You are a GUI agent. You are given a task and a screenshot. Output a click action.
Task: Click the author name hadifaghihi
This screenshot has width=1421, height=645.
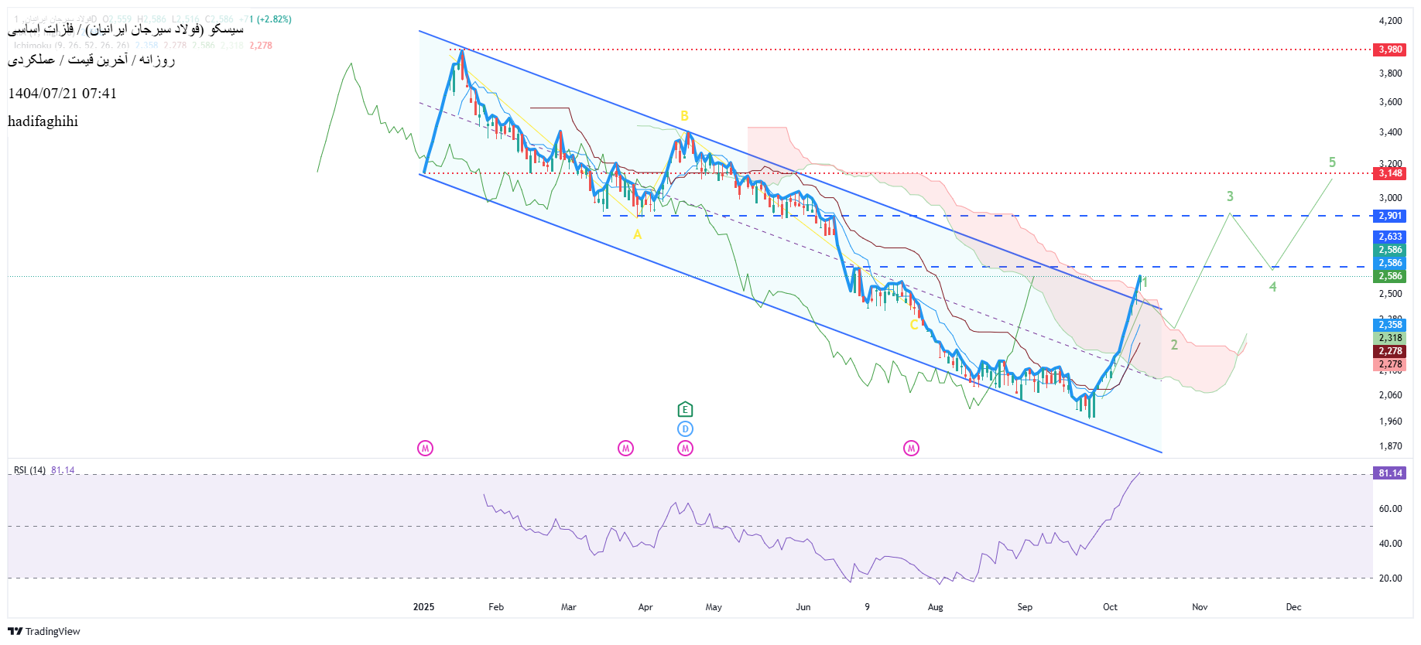43,121
